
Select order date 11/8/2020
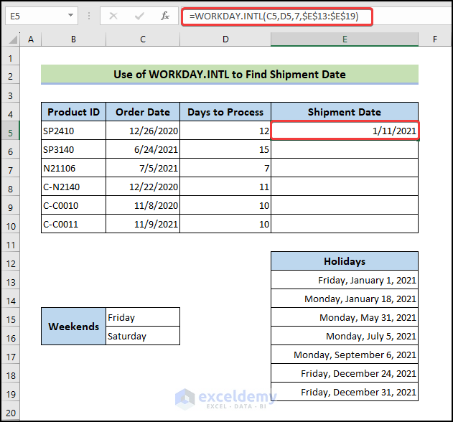point(143,205)
